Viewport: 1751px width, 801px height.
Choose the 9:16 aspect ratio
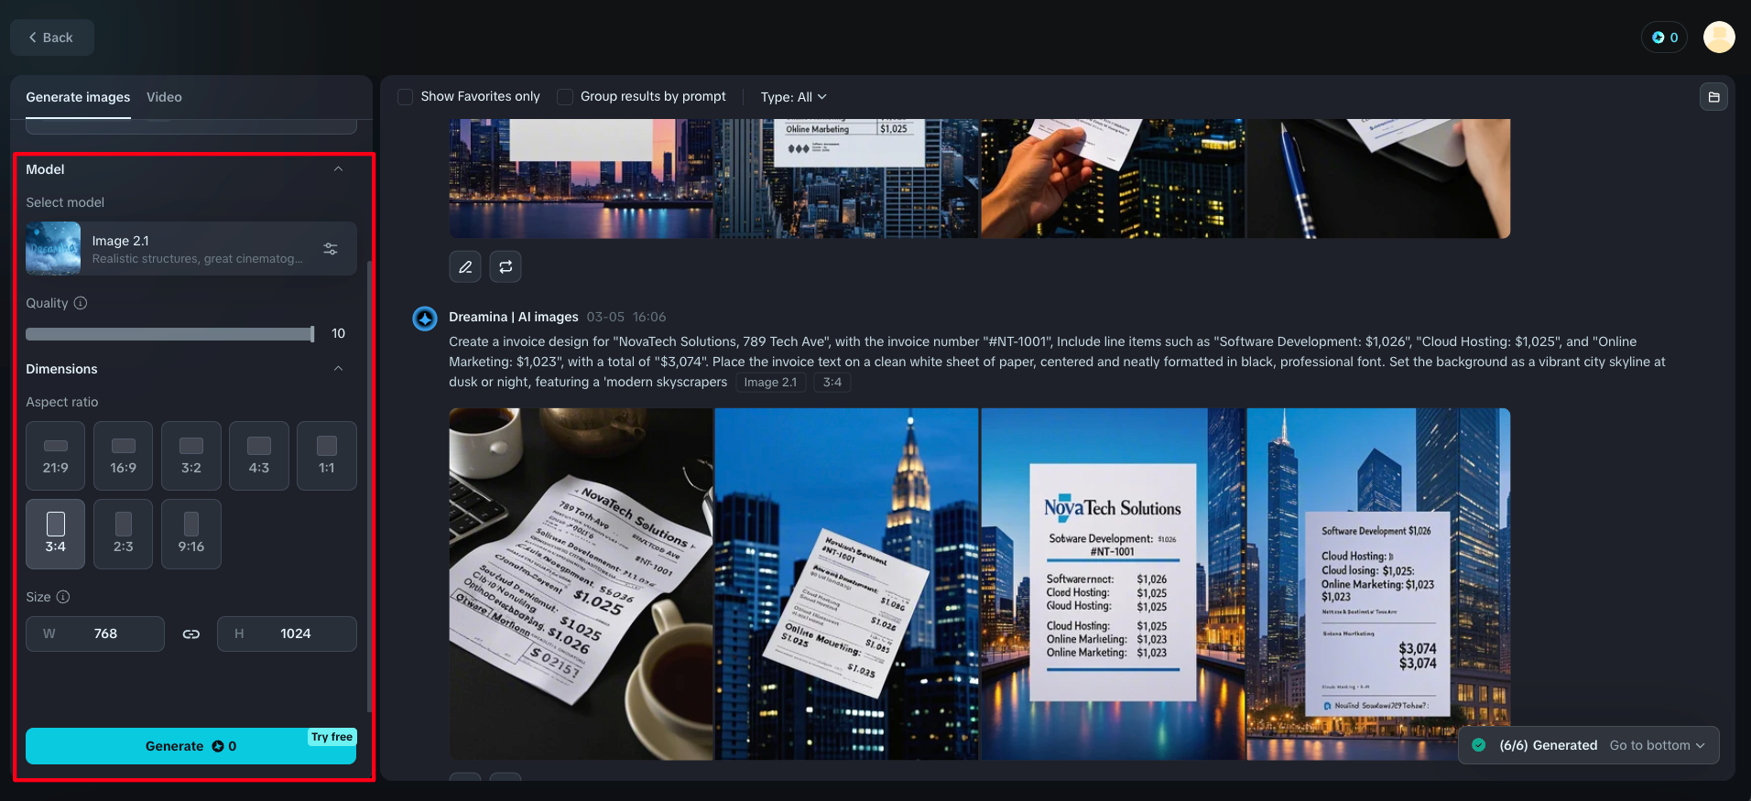(x=191, y=535)
